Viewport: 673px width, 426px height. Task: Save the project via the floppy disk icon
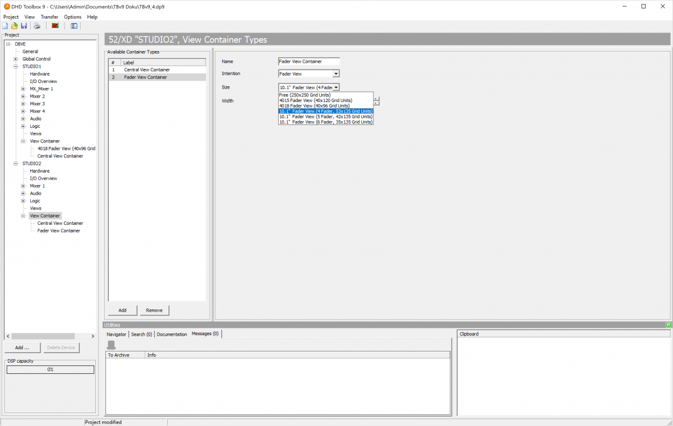pyautogui.click(x=24, y=26)
